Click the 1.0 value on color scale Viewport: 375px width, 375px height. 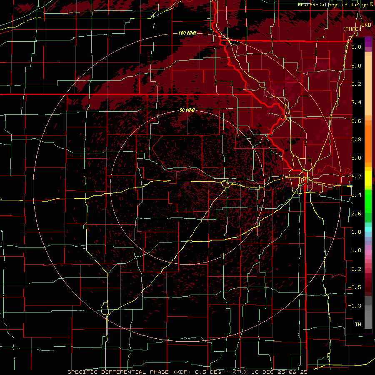[x=356, y=251]
